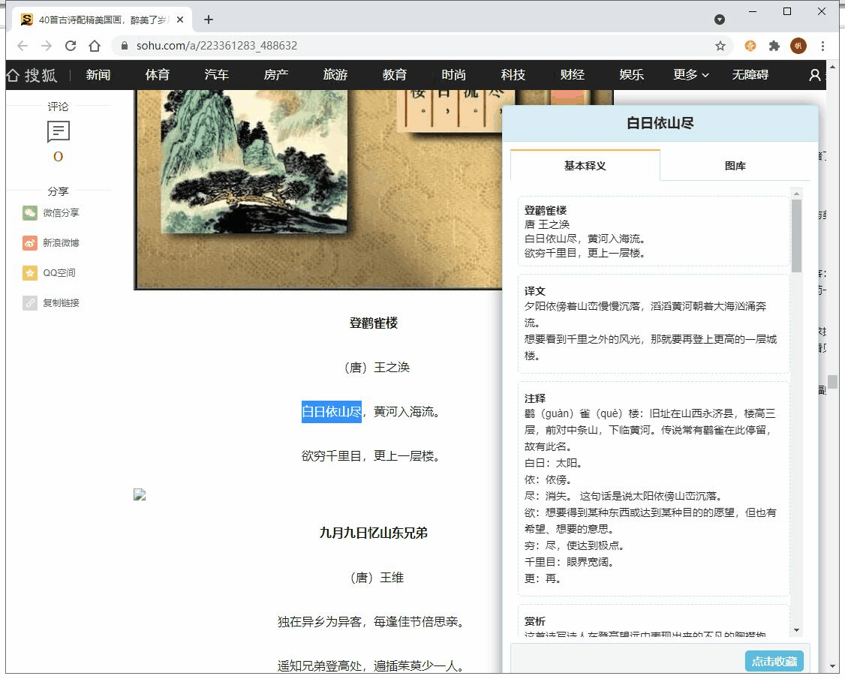Click the user account icon in Sohu nav
The height and width of the screenshot is (679, 845).
pyautogui.click(x=815, y=75)
